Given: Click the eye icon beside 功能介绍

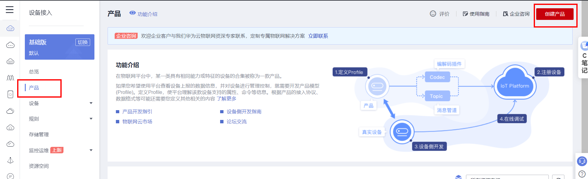Looking at the screenshot, I should tap(132, 13).
